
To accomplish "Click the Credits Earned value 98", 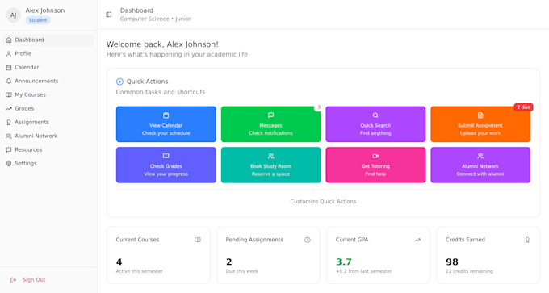I will point(452,262).
